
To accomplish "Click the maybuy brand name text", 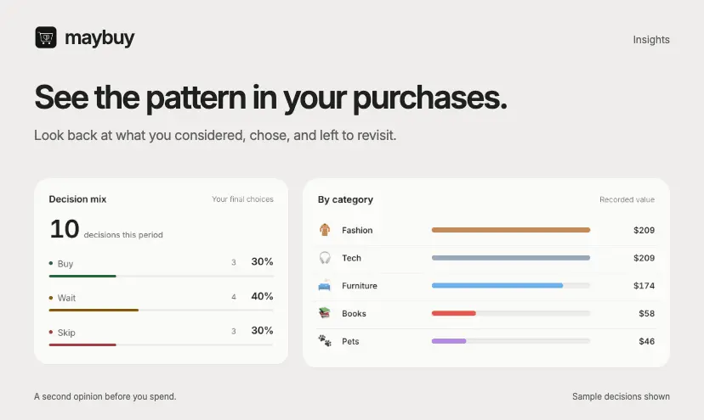I will (x=99, y=38).
